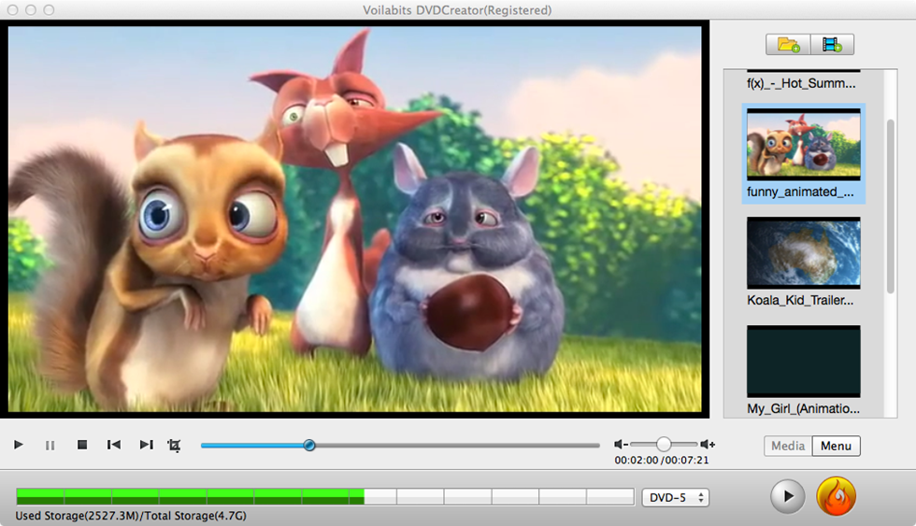Click the My_Girl_(Animatio... file name
This screenshot has height=526, width=916.
803,408
